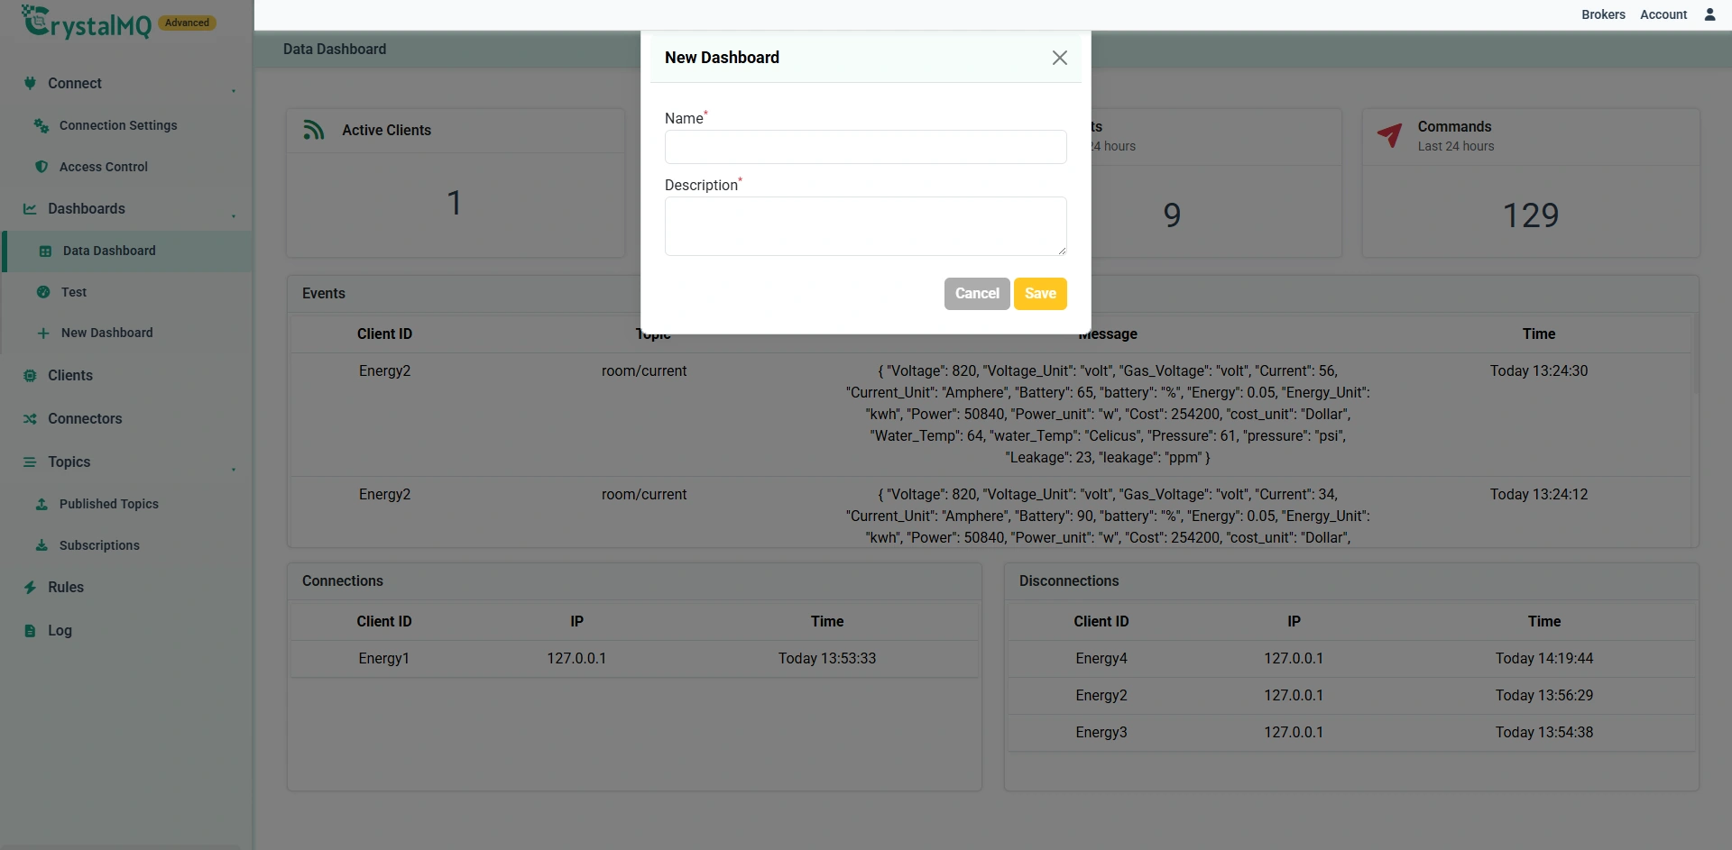The width and height of the screenshot is (1732, 850).
Task: Click the Connection Settings gears icon
Action: tap(41, 125)
